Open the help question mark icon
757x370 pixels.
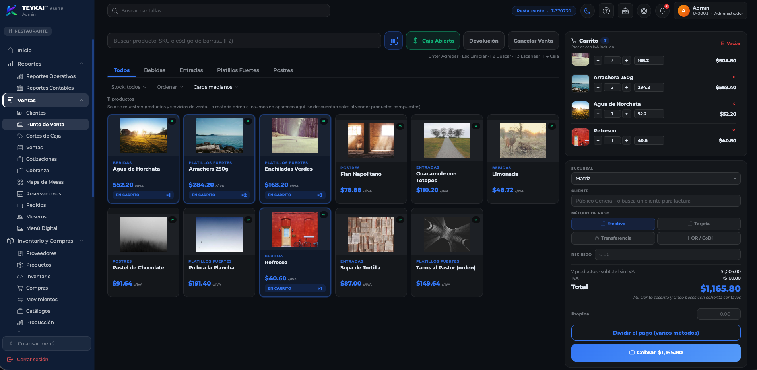point(606,11)
